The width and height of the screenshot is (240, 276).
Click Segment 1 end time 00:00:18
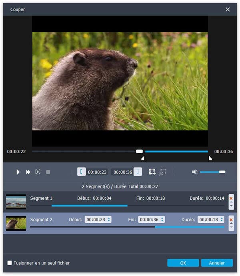156,198
